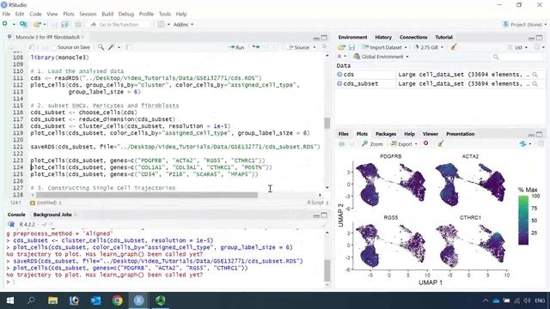Toggle the document outline icon
550x309 pixels.
(325, 47)
